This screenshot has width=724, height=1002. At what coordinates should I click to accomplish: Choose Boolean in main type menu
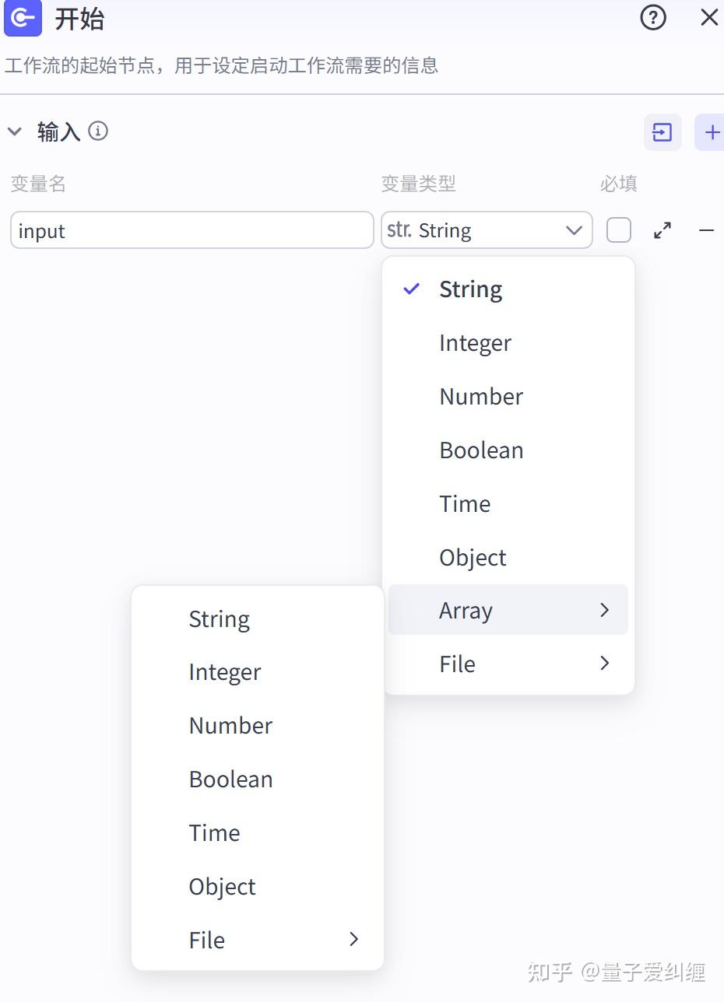pos(481,450)
